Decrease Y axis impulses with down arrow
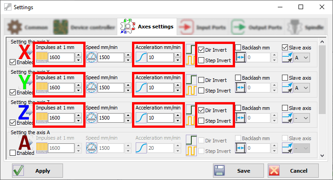 (x=79, y=90)
